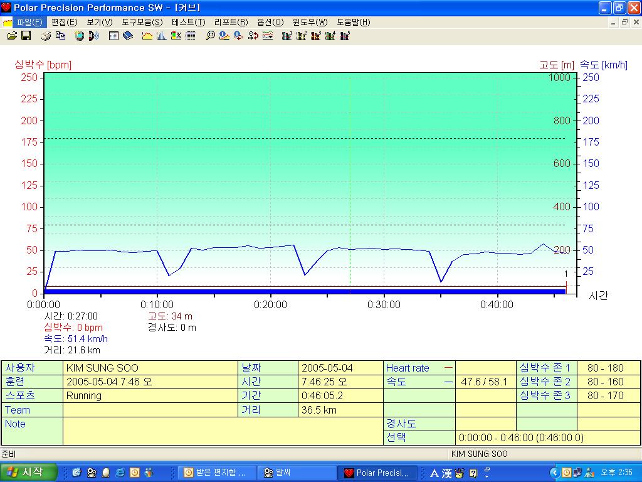642x482 pixels.
Task: Click the heart rate monitor transfer icon
Action: [94, 36]
